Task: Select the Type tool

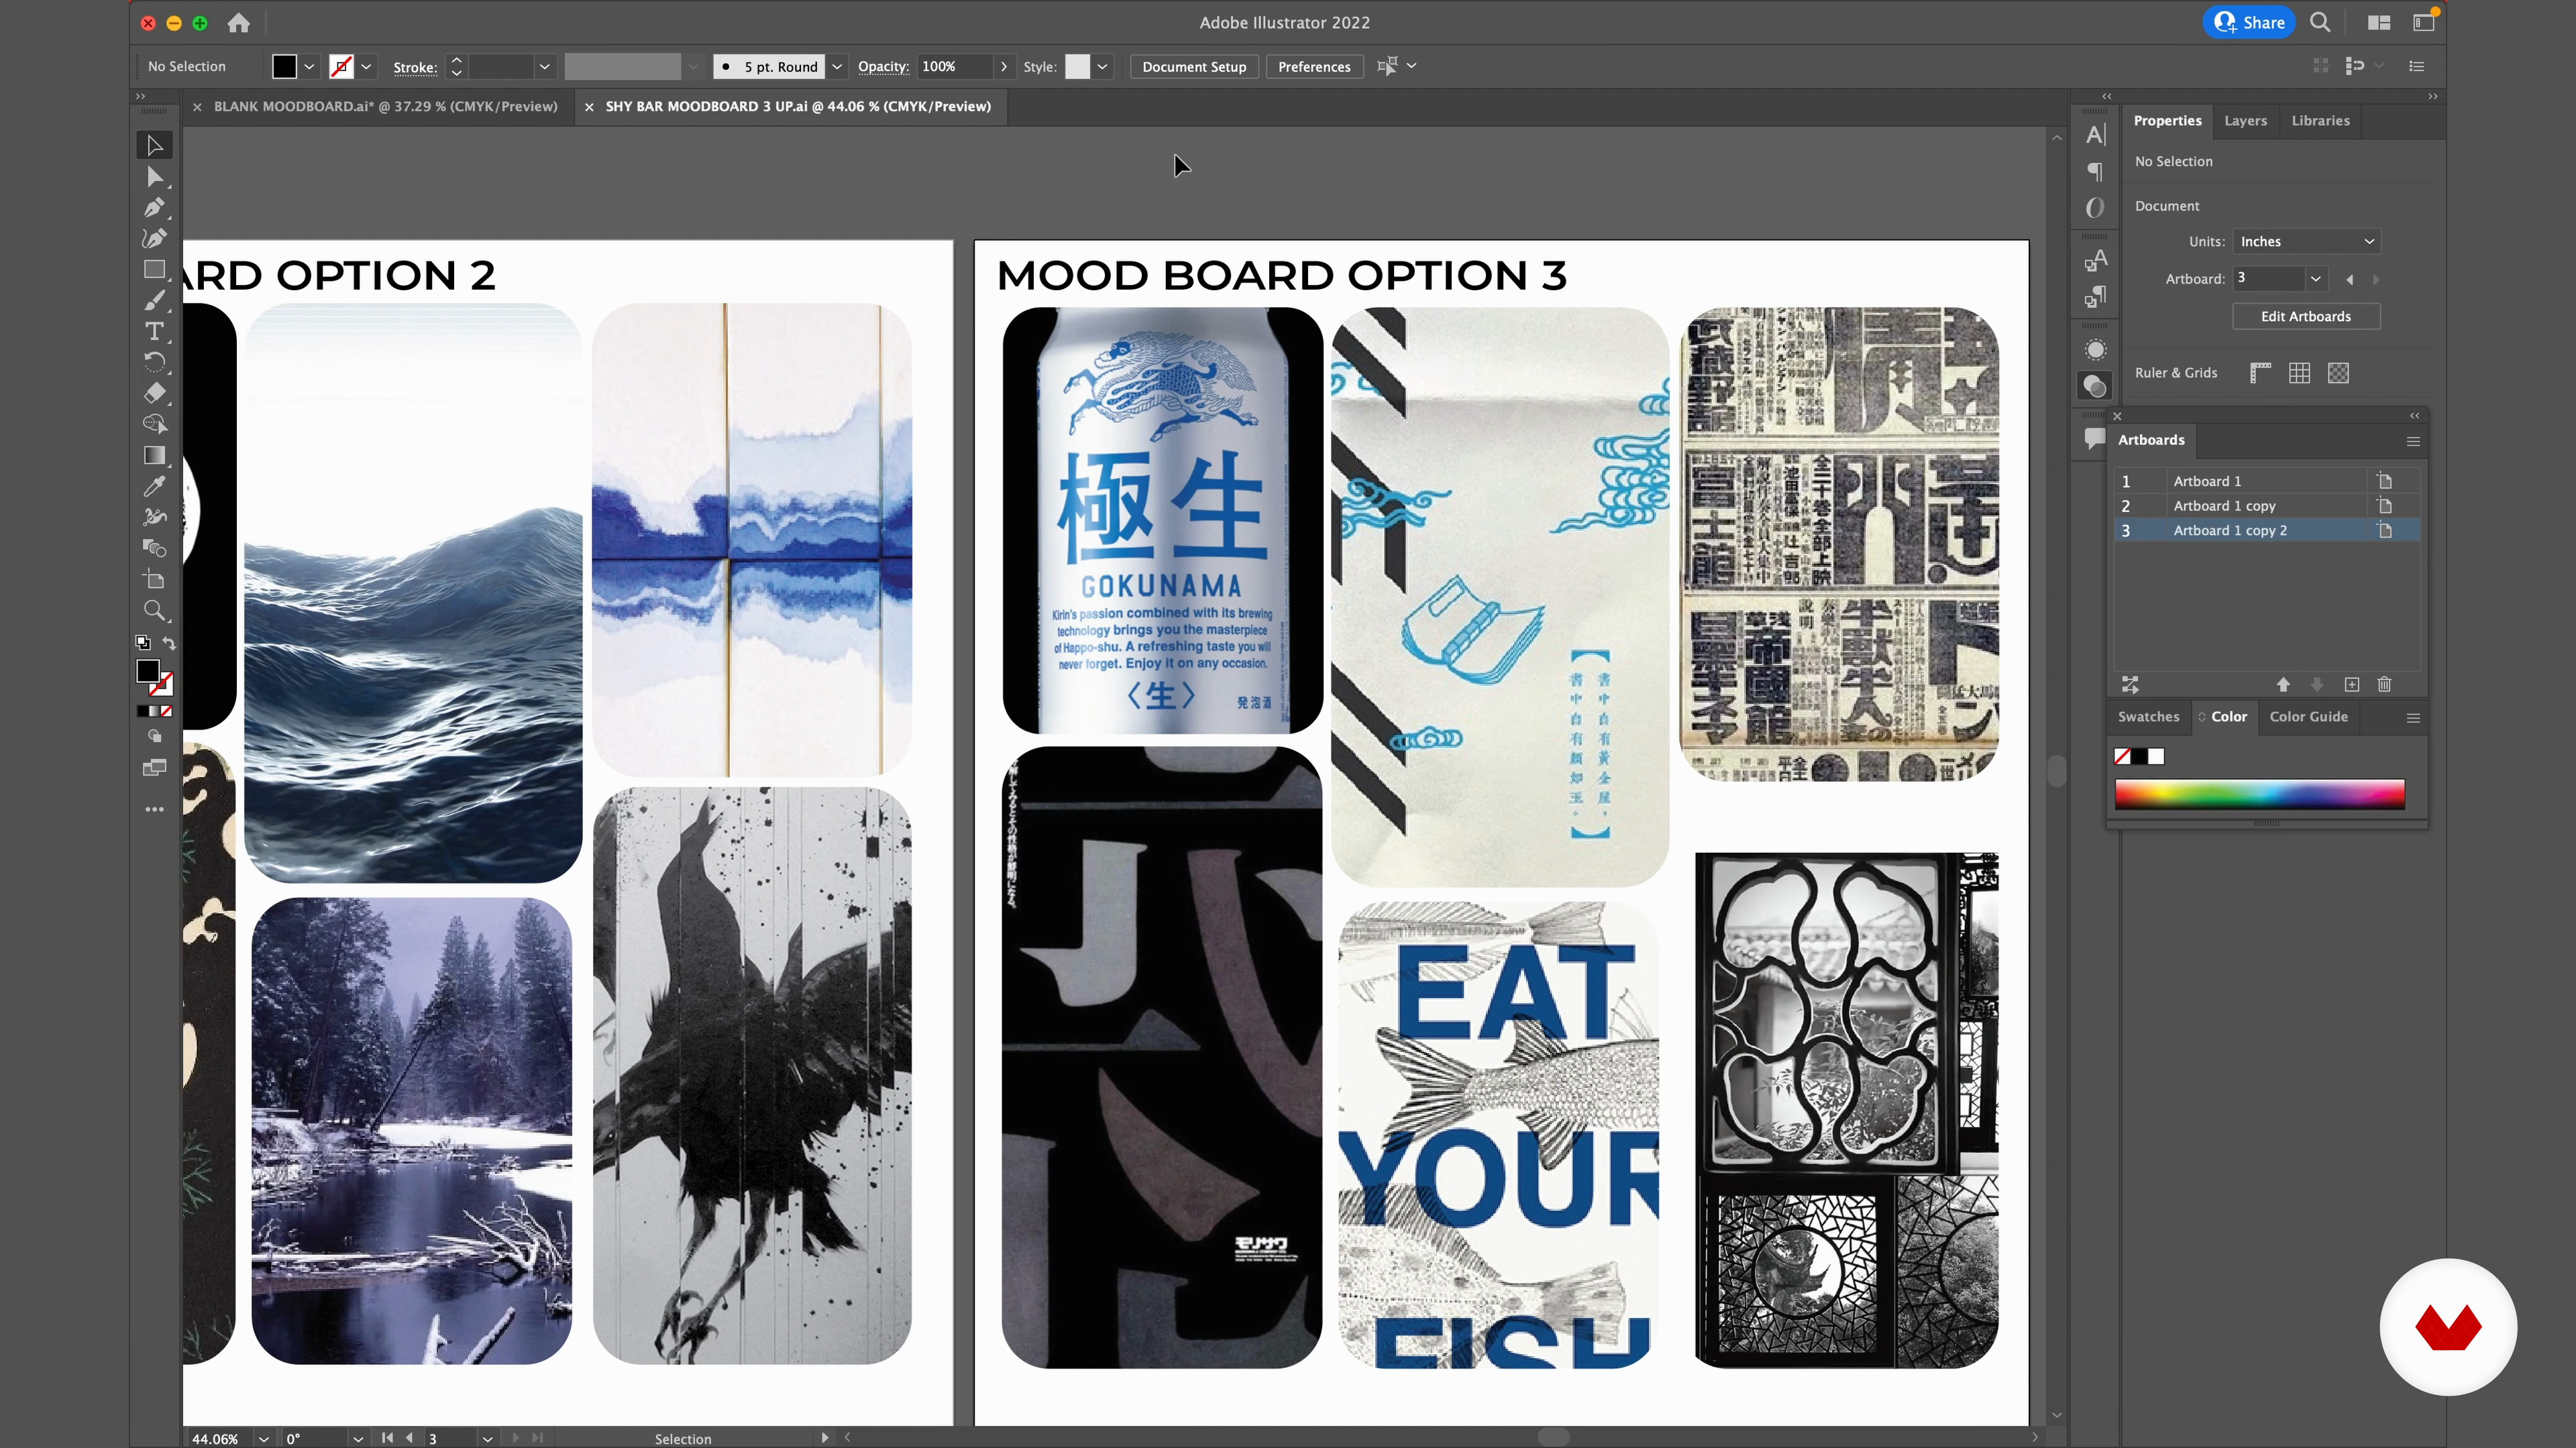Action: [x=154, y=332]
